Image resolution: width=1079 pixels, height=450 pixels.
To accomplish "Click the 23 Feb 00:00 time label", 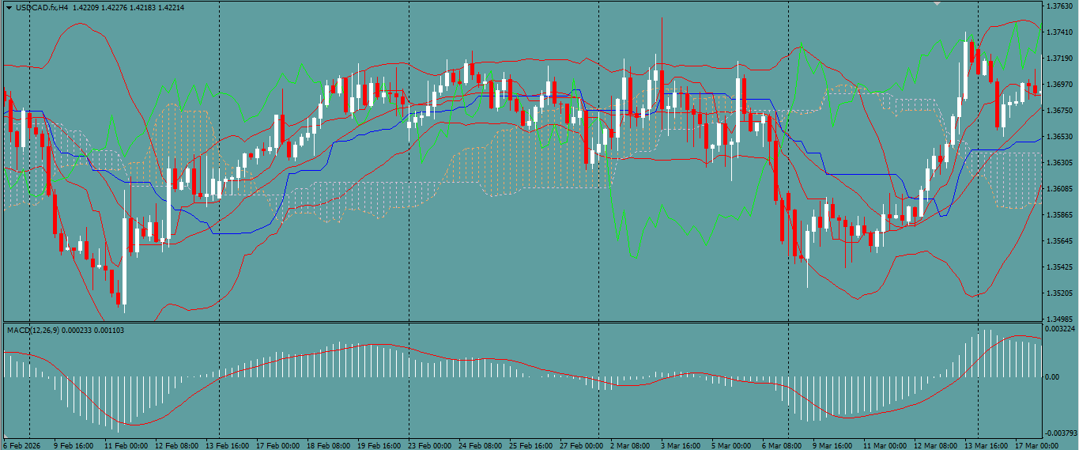I will point(430,445).
